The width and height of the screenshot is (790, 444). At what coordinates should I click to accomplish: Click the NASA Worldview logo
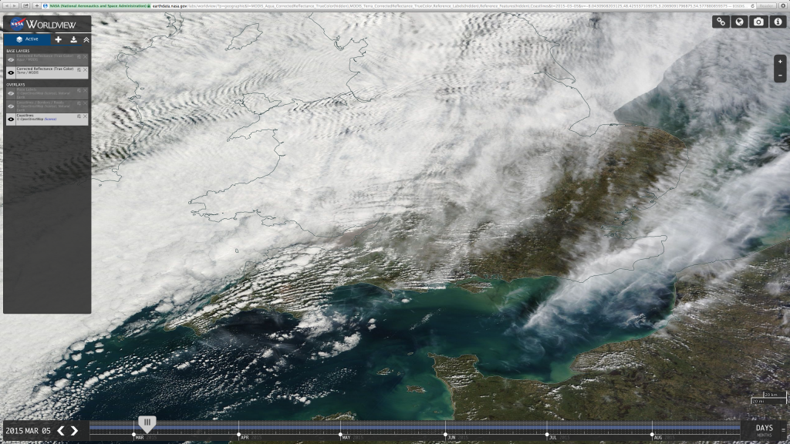pos(43,24)
